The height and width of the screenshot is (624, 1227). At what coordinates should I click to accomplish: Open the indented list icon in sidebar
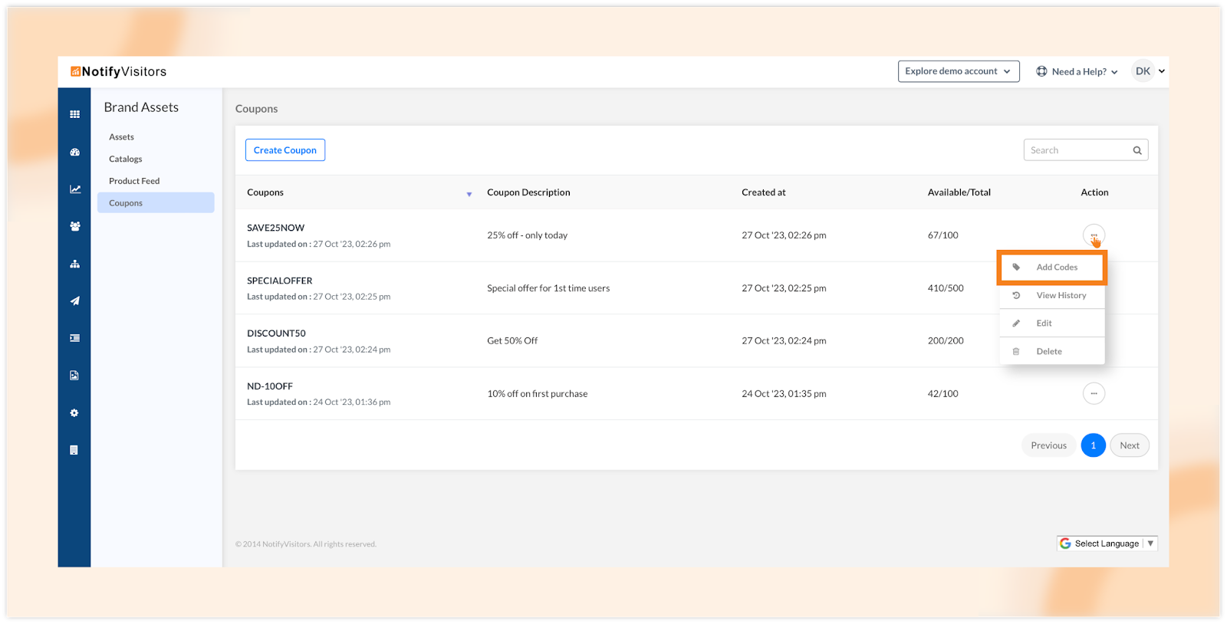click(x=74, y=338)
